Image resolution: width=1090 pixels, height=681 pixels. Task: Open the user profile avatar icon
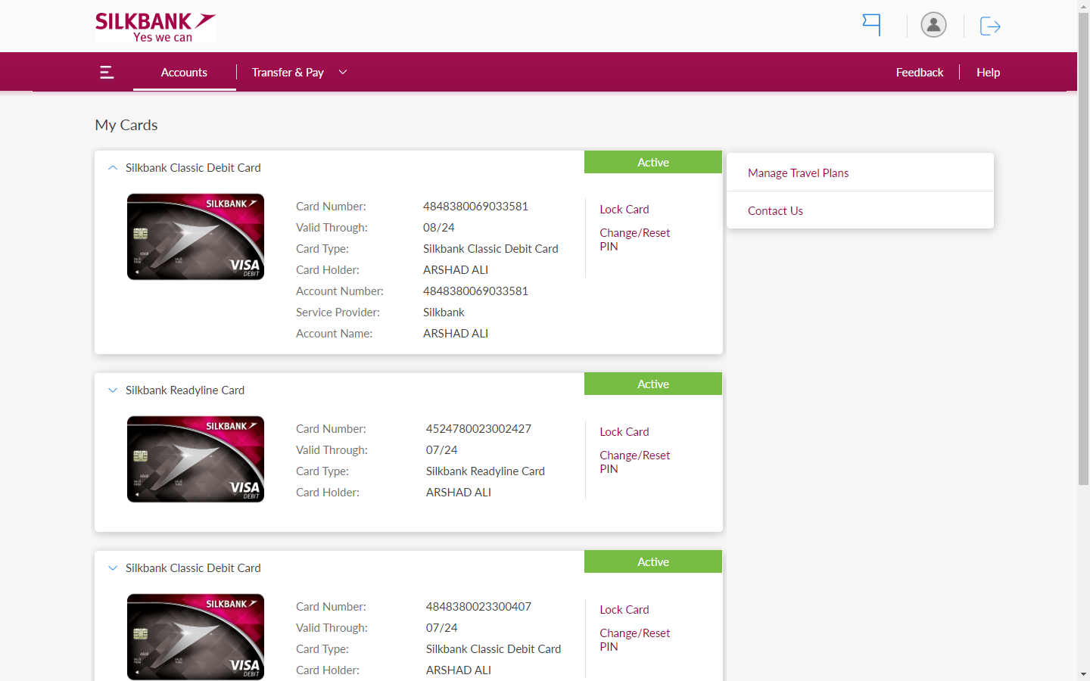pyautogui.click(x=933, y=25)
